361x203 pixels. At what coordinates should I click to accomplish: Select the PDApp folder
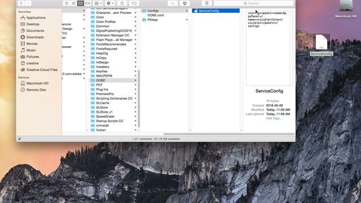tap(152, 20)
